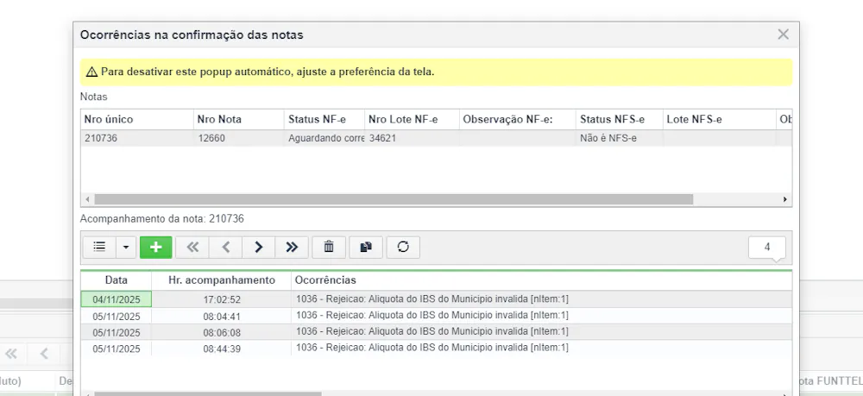Refresh the occurrences list
Screen dimensions: 863x396
(403, 247)
